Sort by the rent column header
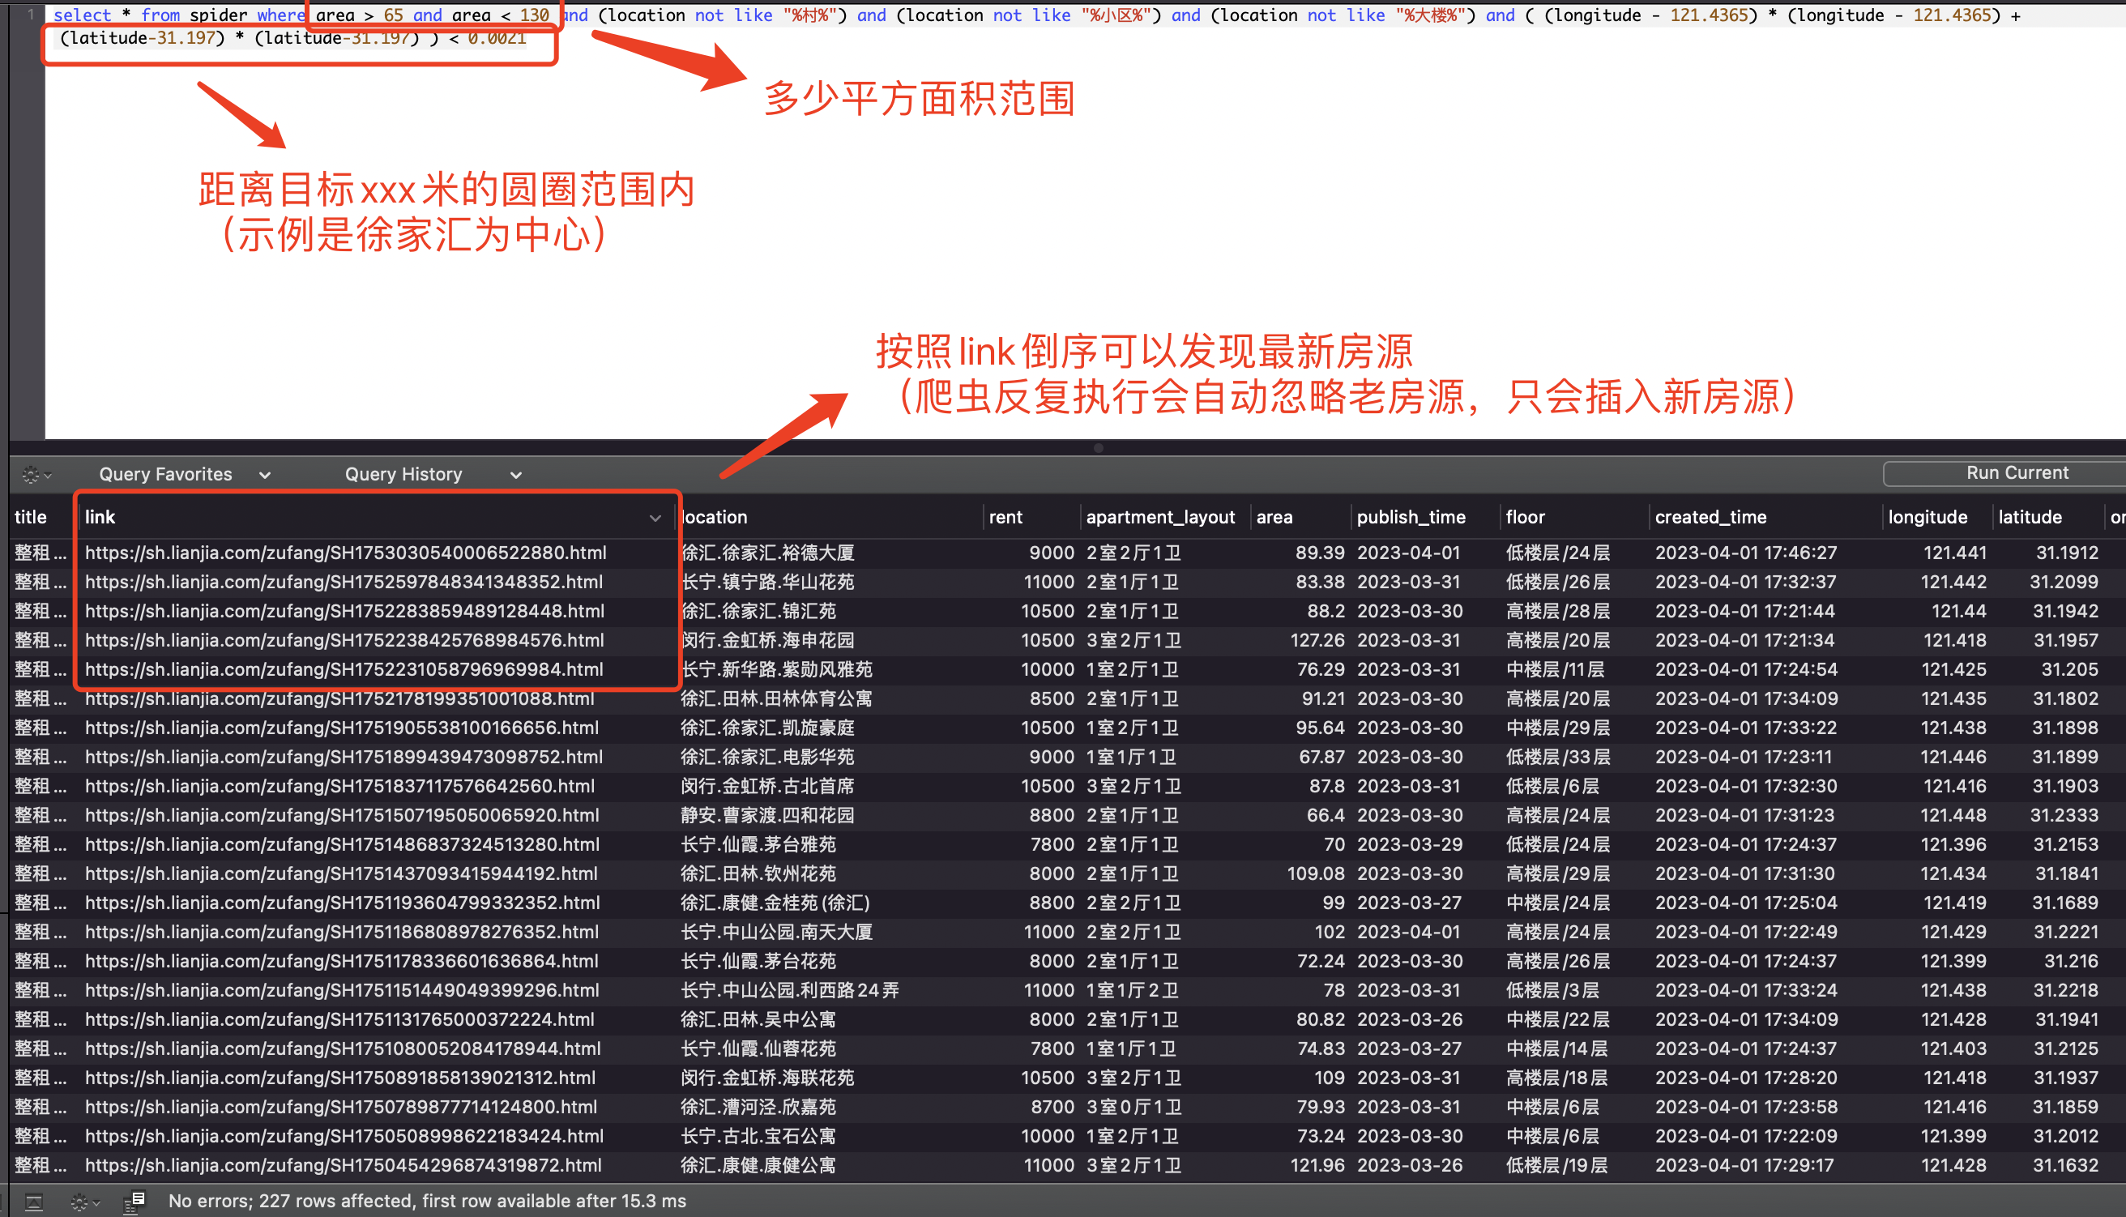This screenshot has width=2126, height=1217. click(x=1005, y=518)
